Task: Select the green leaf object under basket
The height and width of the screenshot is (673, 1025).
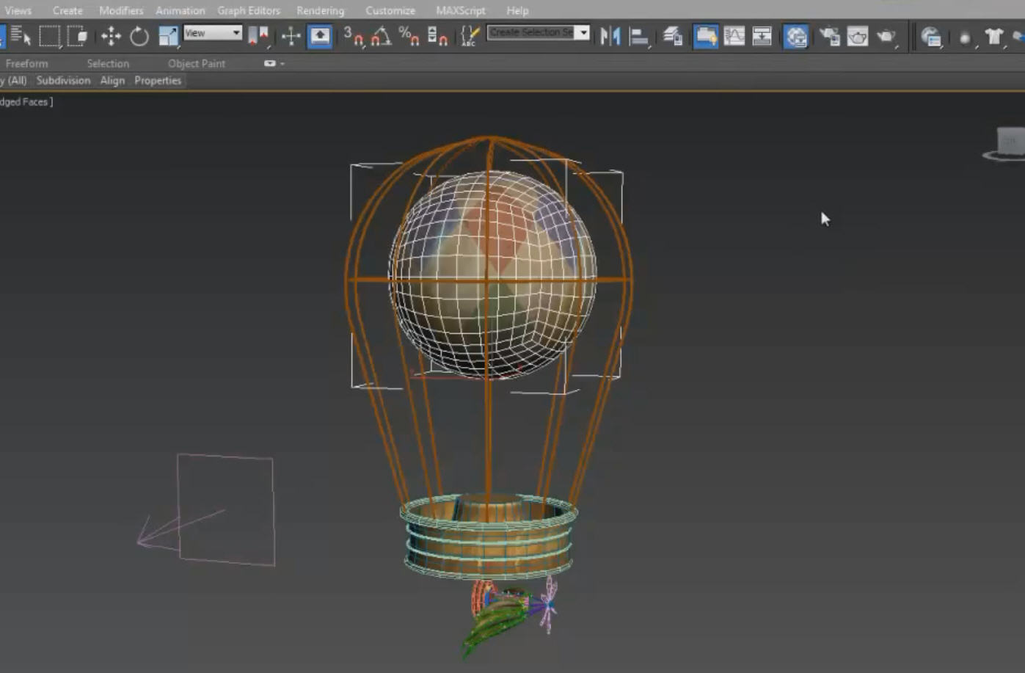Action: tap(495, 622)
